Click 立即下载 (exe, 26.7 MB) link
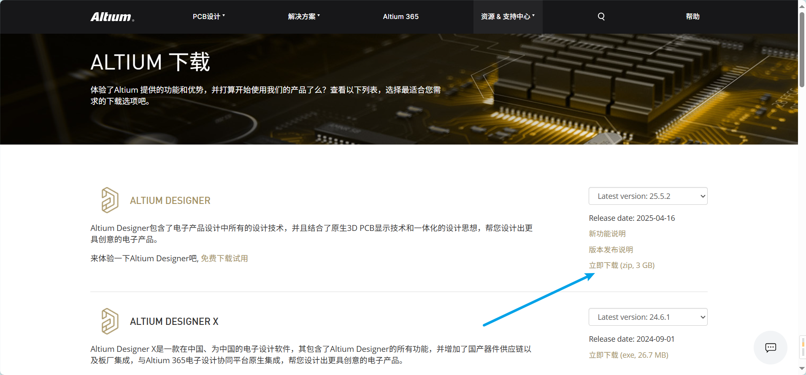This screenshot has height=375, width=806. pos(629,355)
